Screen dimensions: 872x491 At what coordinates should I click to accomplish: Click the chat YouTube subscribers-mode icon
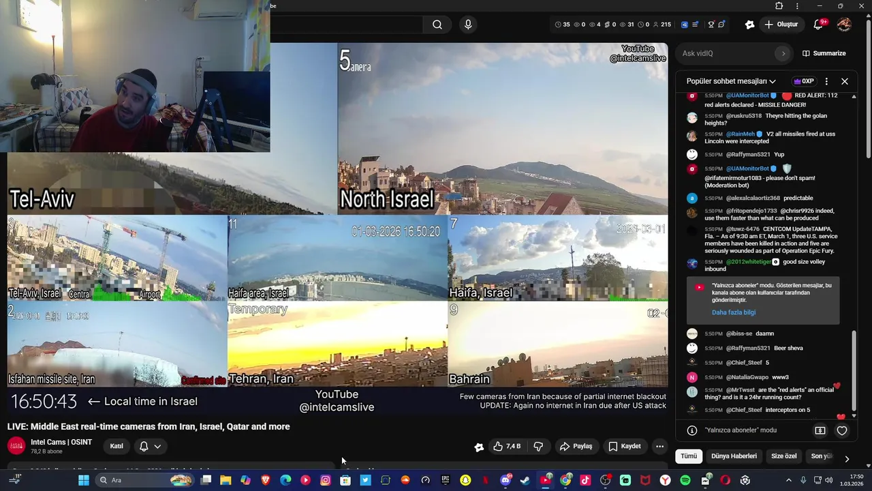[699, 287]
